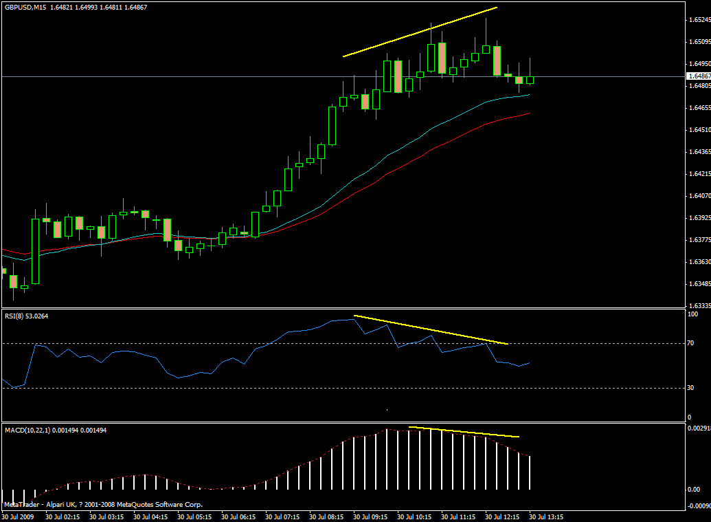Click the GBPUSD,M15 chart title text
This screenshot has width=711, height=522.
(x=25, y=8)
